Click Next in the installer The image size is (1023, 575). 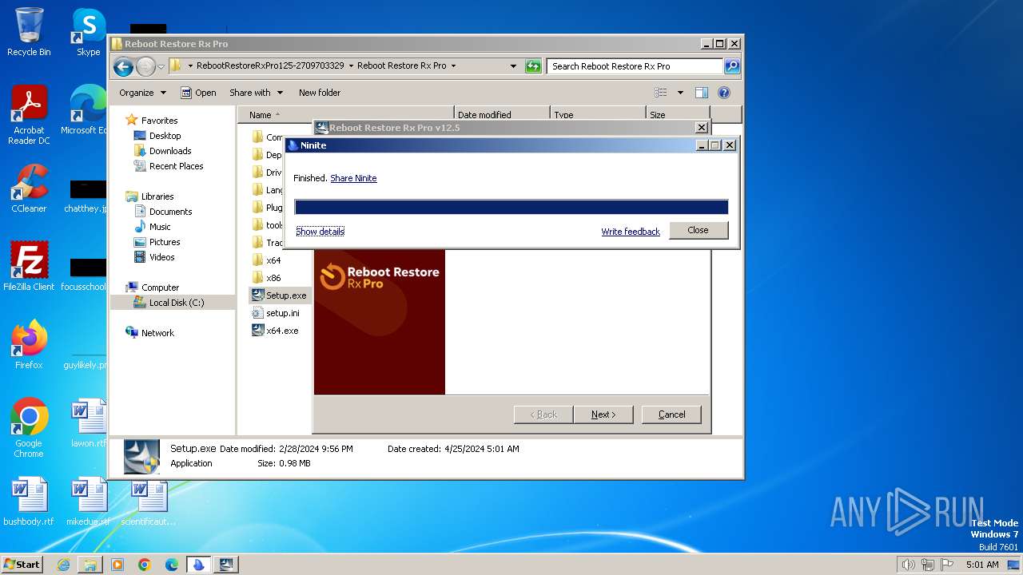point(603,414)
